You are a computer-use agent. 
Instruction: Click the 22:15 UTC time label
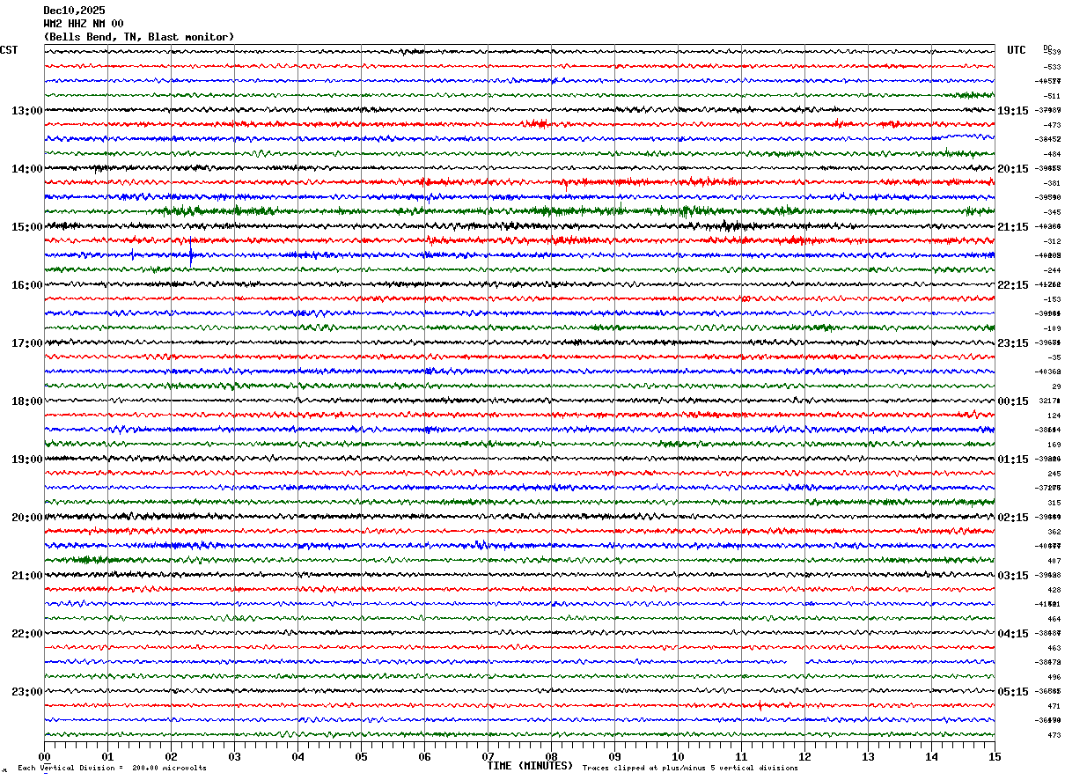coord(1013,285)
